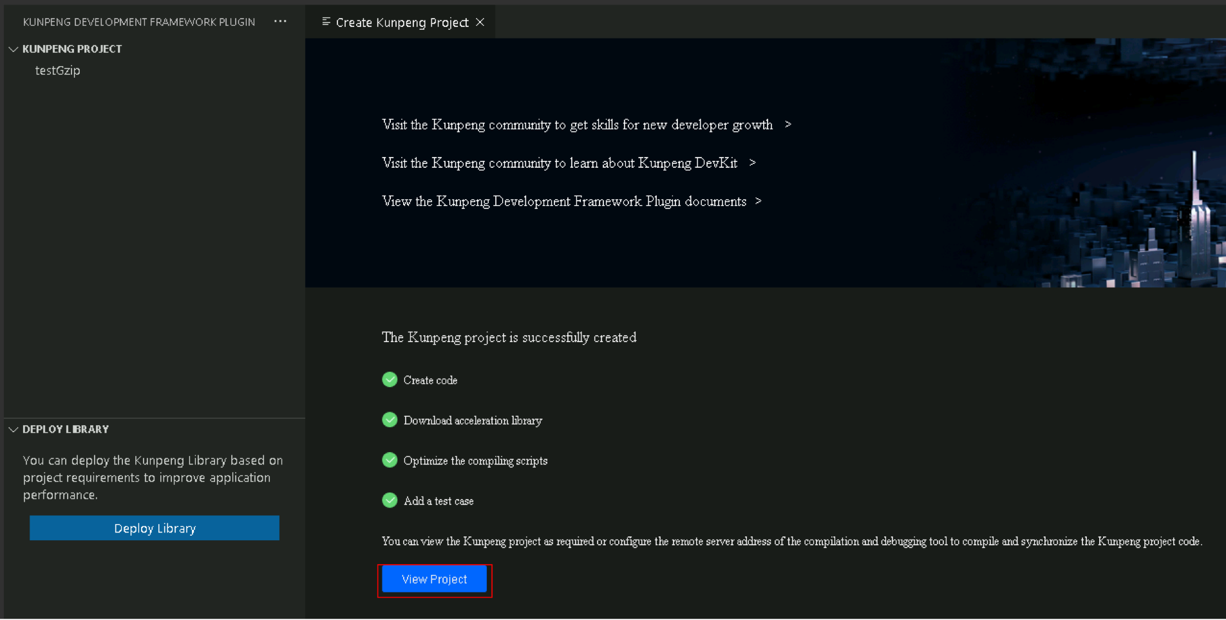
Task: Open the sidebar more actions ellipsis
Action: coord(280,21)
